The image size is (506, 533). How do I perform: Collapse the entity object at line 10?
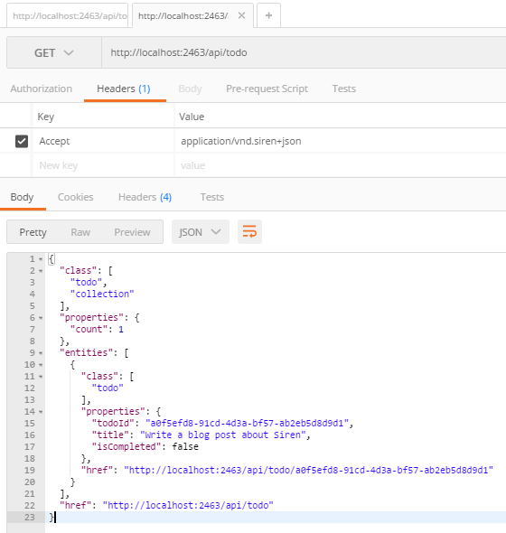tap(41, 365)
